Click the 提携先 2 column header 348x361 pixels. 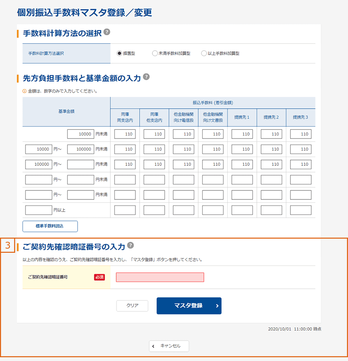pyautogui.click(x=271, y=117)
